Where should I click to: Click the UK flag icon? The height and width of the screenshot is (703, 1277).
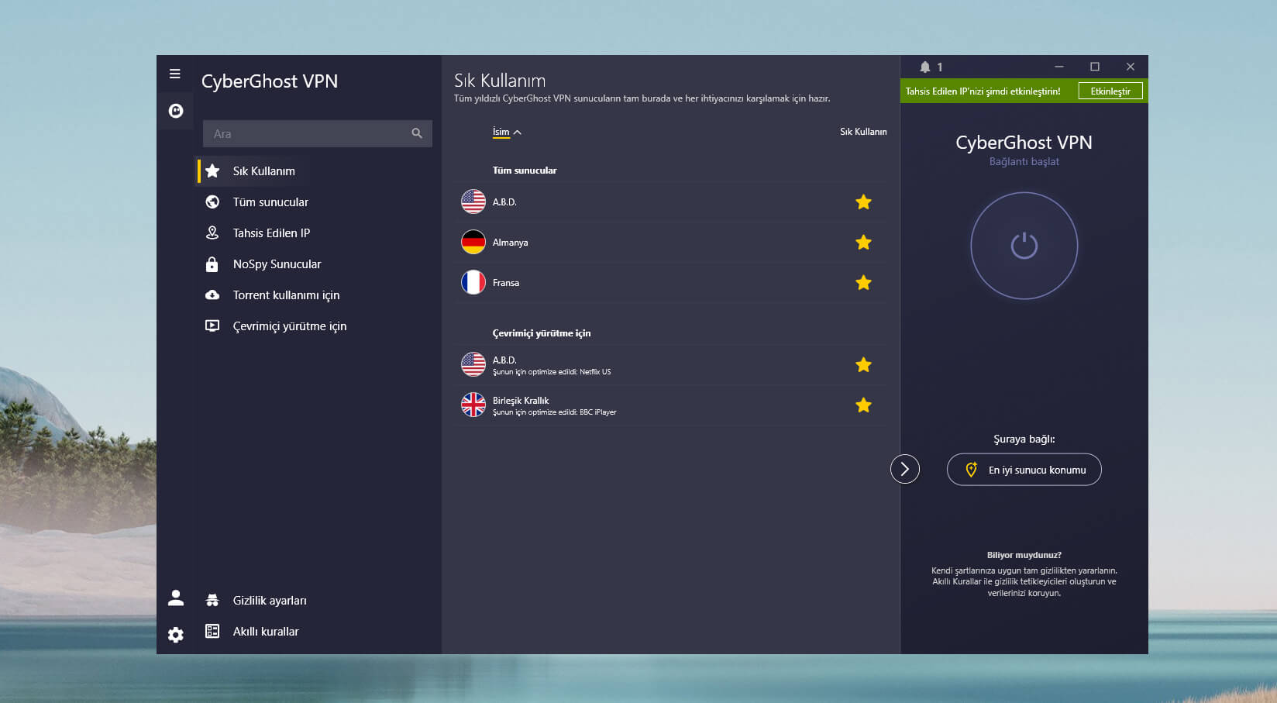473,405
